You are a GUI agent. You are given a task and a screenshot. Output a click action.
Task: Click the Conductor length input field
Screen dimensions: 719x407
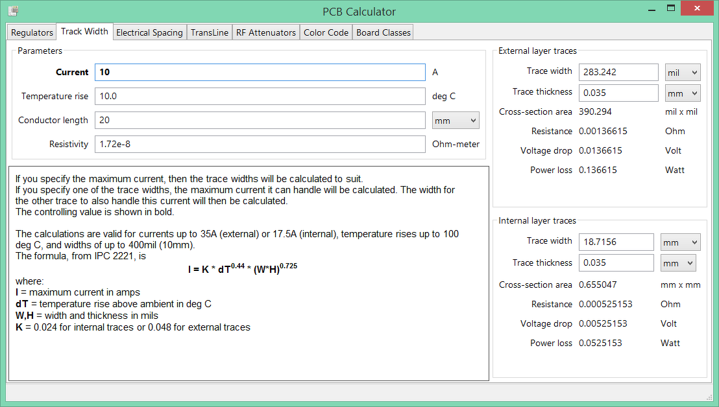pyautogui.click(x=260, y=120)
